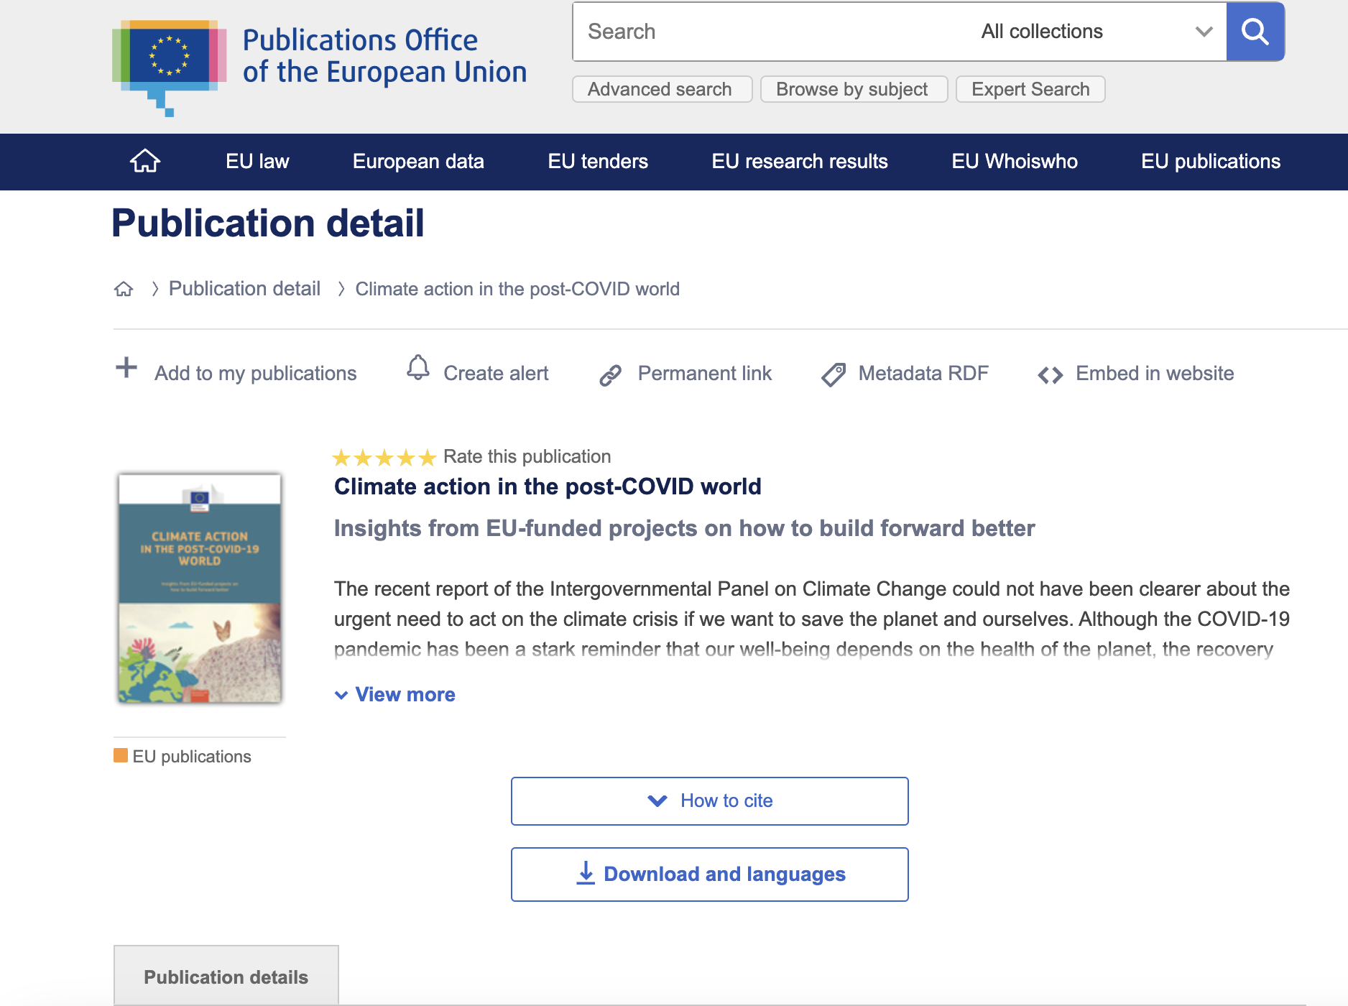Image resolution: width=1348 pixels, height=1006 pixels.
Task: Open Create alert with the bell icon
Action: click(417, 369)
